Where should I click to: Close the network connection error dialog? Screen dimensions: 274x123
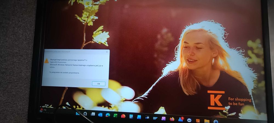click(107, 52)
